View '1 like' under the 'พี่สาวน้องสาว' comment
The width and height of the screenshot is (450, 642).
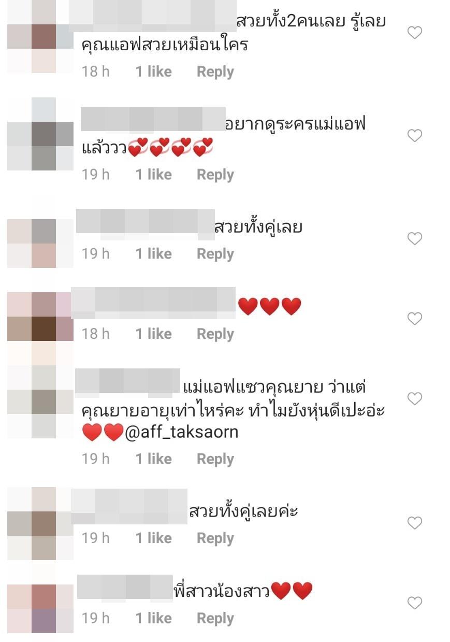[x=154, y=618]
